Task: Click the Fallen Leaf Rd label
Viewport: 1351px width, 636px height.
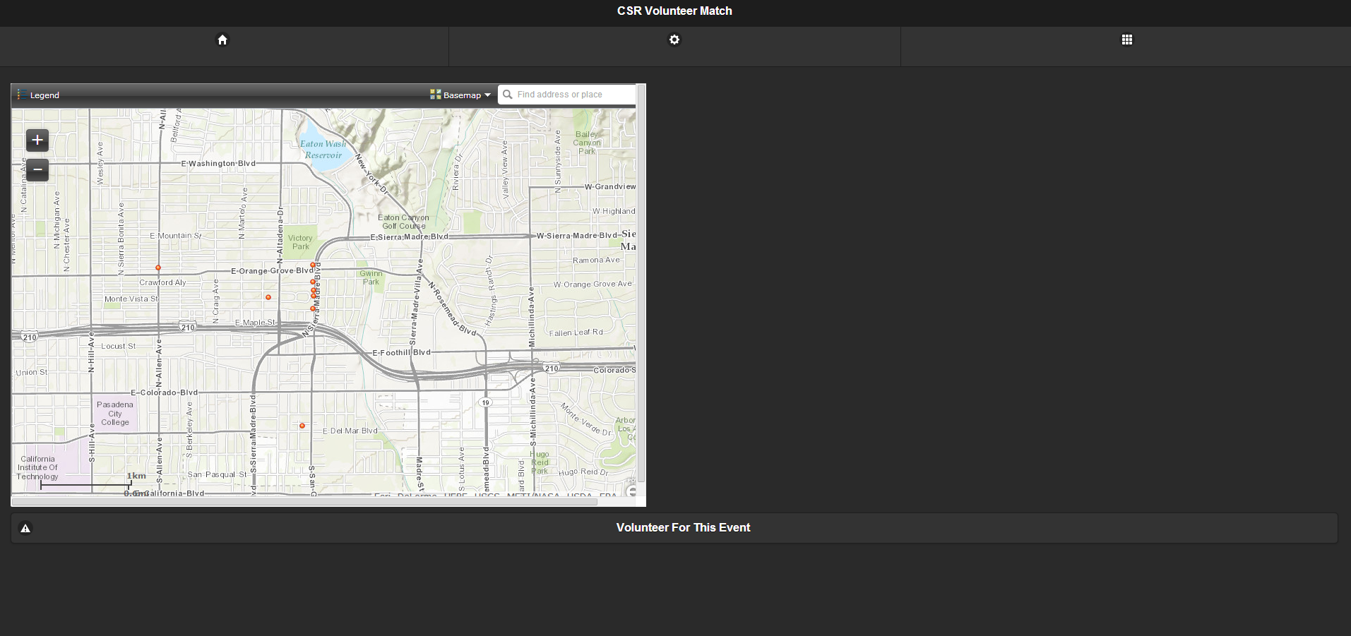Action: pyautogui.click(x=576, y=332)
